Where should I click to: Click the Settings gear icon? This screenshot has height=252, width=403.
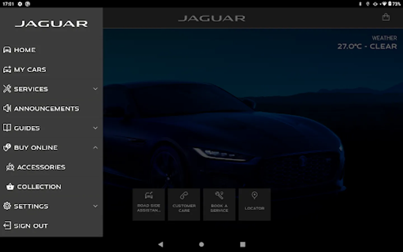(x=7, y=206)
